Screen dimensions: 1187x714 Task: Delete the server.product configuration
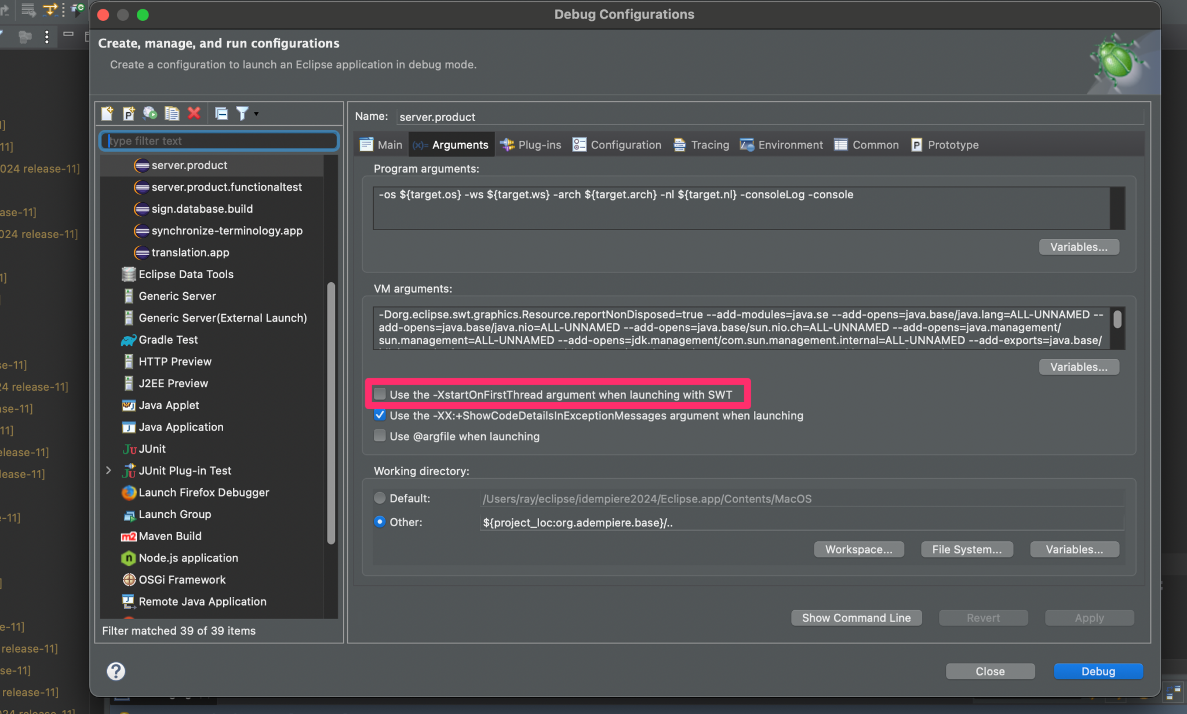(194, 113)
